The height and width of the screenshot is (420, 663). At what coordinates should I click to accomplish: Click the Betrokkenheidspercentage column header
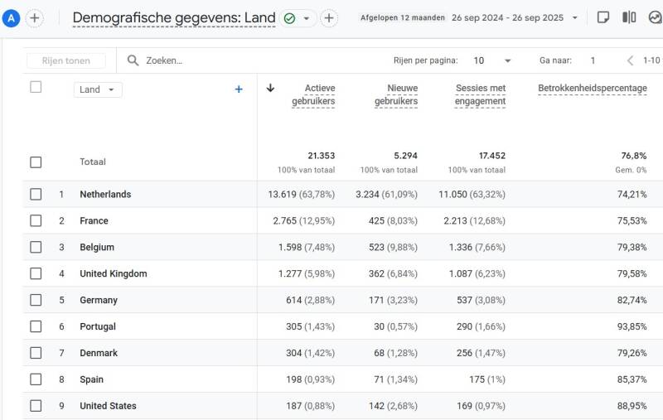click(x=593, y=88)
